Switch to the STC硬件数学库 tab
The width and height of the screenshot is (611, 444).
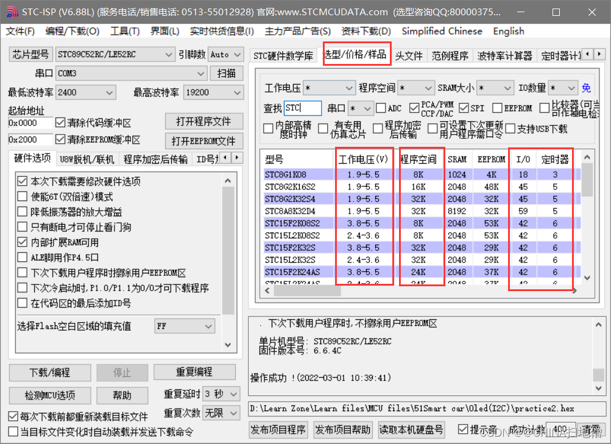pyautogui.click(x=283, y=55)
